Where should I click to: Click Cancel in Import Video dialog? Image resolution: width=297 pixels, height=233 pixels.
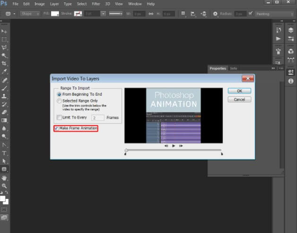click(x=239, y=99)
